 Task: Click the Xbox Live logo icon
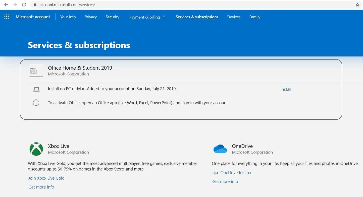[36, 149]
